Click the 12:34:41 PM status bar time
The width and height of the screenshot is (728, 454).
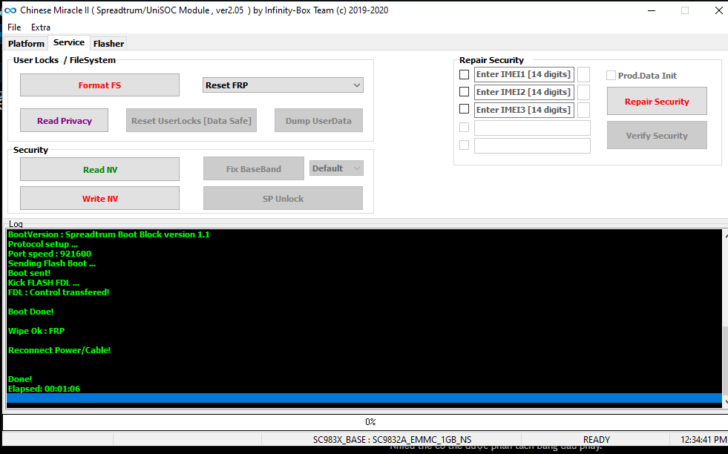(704, 440)
